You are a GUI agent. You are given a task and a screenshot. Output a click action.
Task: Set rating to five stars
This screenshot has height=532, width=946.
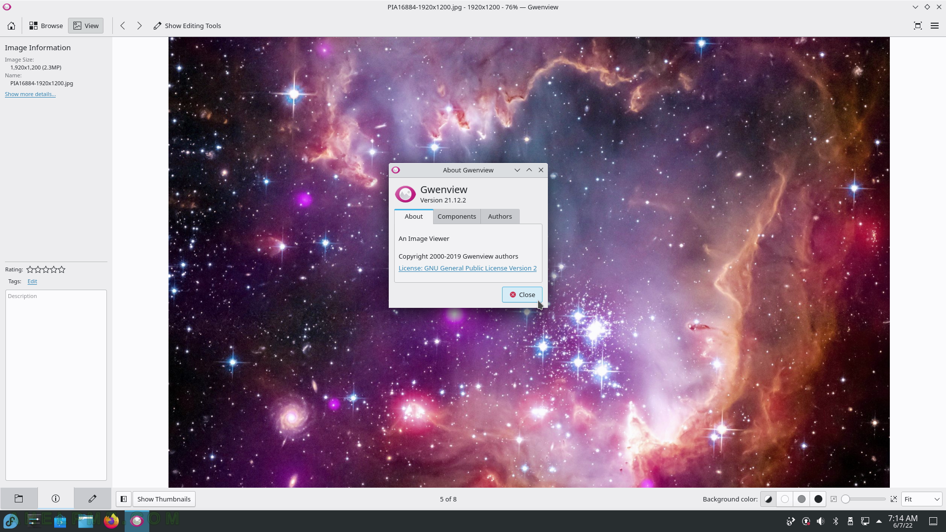click(62, 269)
